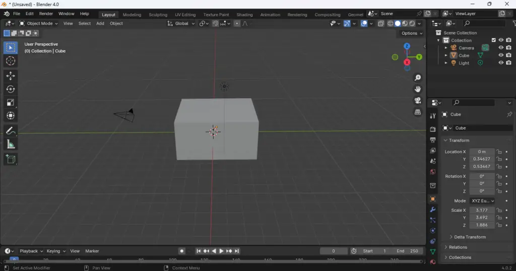Viewport: 516px width, 271px height.
Task: Select the Scale tool
Action: point(11,103)
